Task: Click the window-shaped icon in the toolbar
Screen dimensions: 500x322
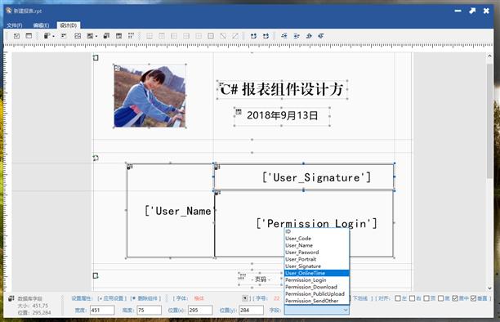Action: (29, 36)
